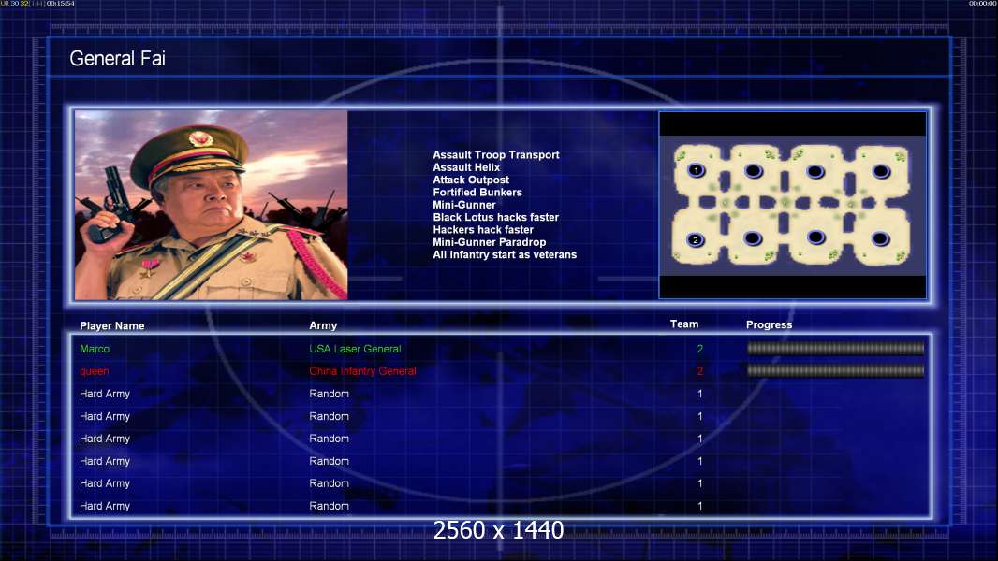Click the 'Player Name' column header
The height and width of the screenshot is (561, 998).
[x=112, y=326]
